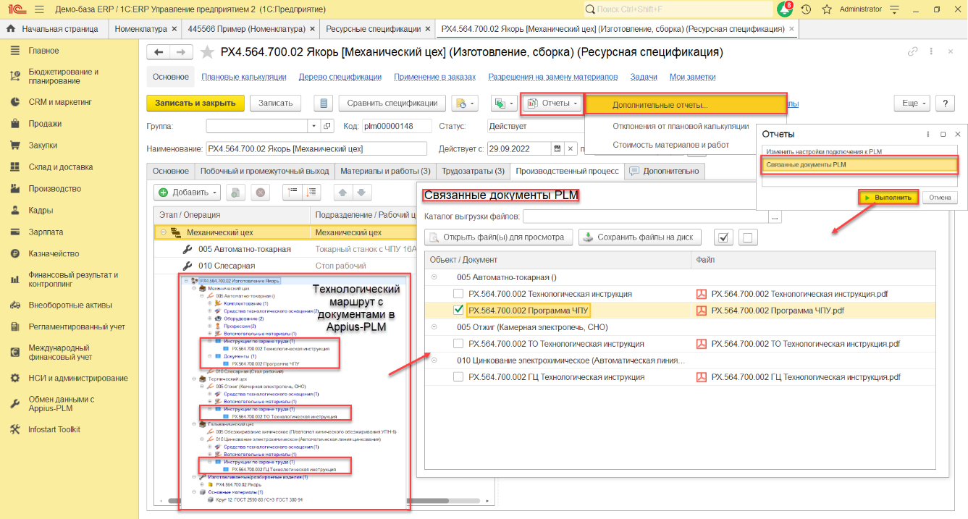
Task: Click the history clock icon
Action: click(x=806, y=9)
